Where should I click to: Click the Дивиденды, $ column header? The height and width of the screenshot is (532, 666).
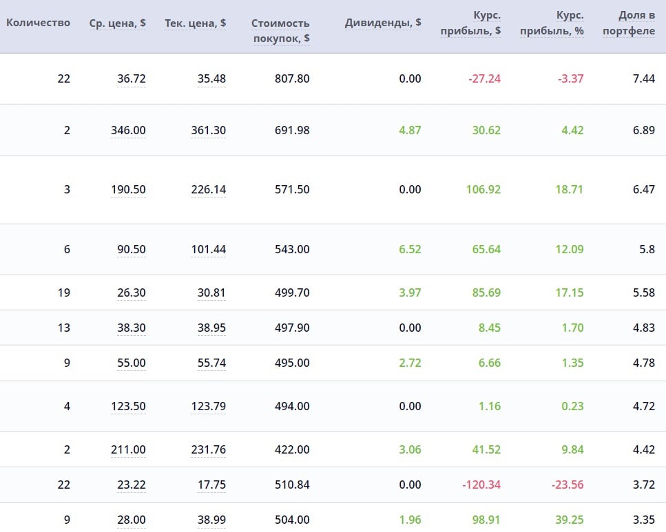tap(383, 23)
